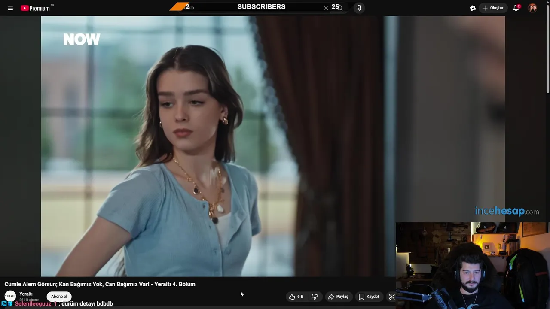The height and width of the screenshot is (309, 550).
Task: Click the extension icon left of Oluştur
Action: coord(473,8)
